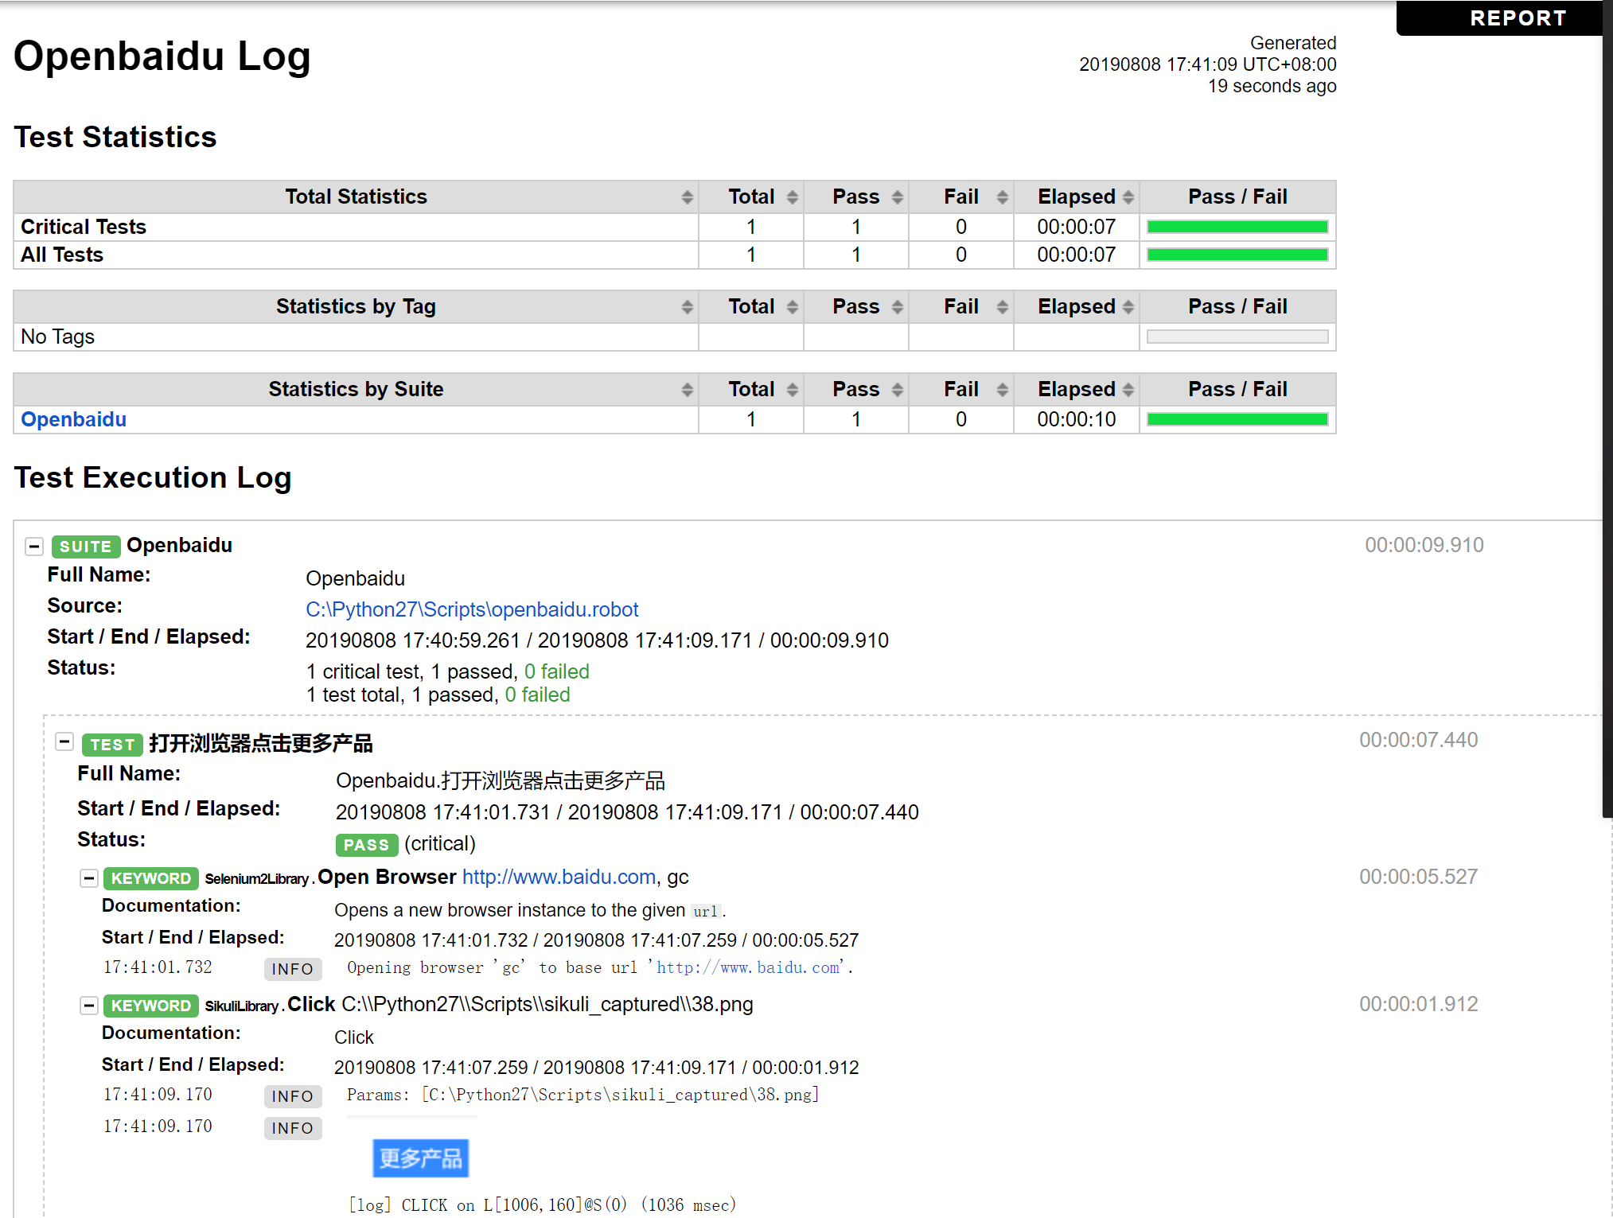This screenshot has width=1613, height=1218.
Task: Collapse the SikuliLibrary Click keyword
Action: [88, 1006]
